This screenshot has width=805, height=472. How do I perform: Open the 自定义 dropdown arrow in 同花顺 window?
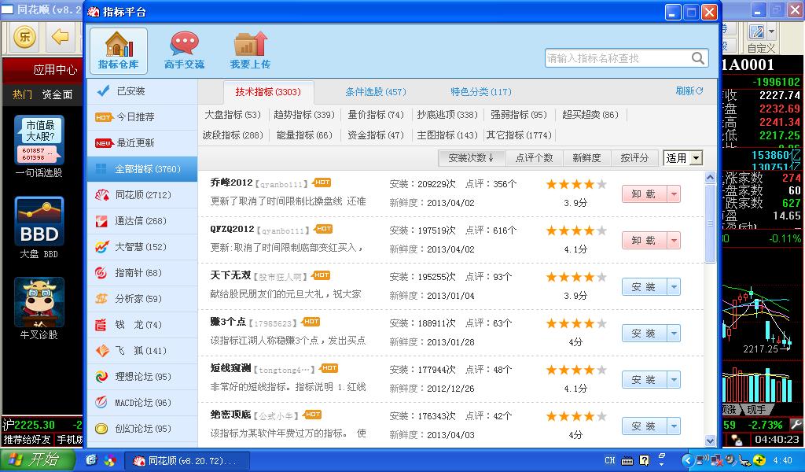tap(771, 31)
